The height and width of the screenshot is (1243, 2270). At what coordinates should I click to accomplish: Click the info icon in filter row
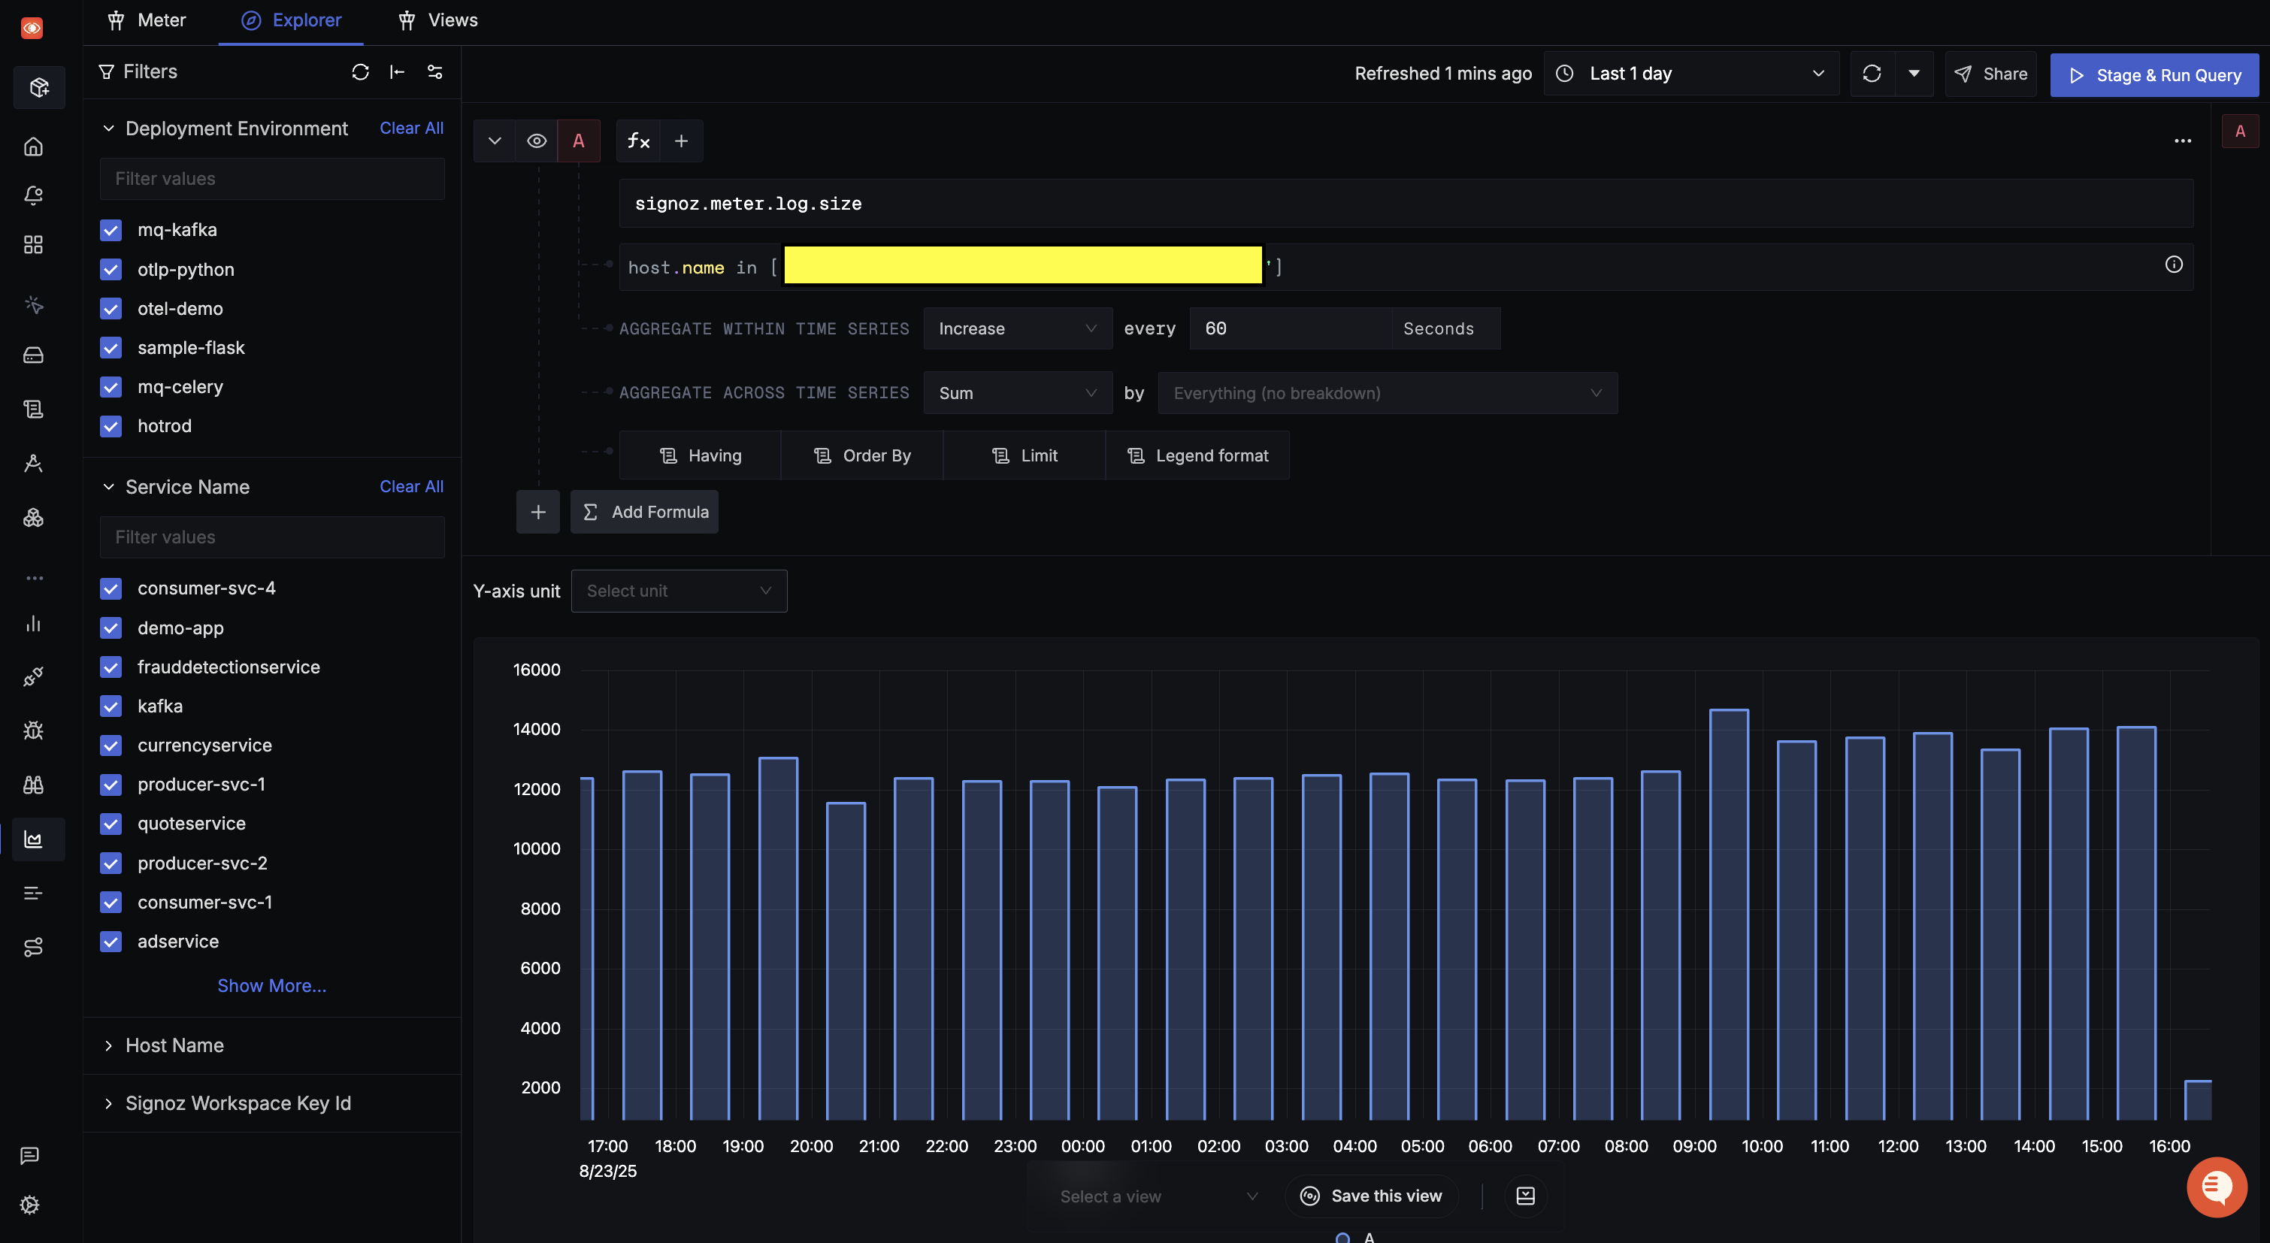[2174, 265]
